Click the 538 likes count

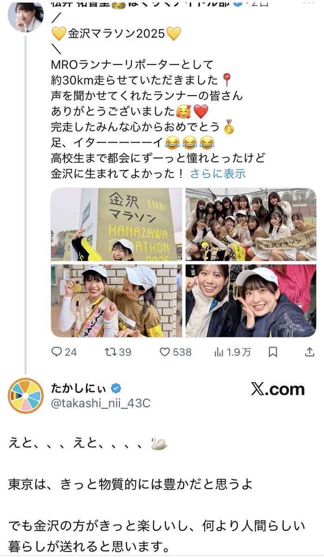(x=182, y=352)
